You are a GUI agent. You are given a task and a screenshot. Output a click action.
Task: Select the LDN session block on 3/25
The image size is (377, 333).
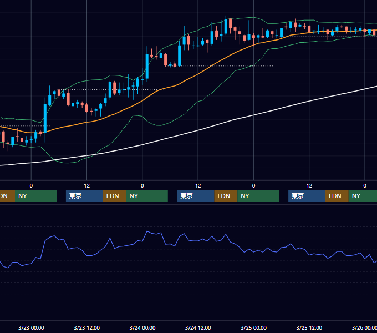tap(337, 196)
